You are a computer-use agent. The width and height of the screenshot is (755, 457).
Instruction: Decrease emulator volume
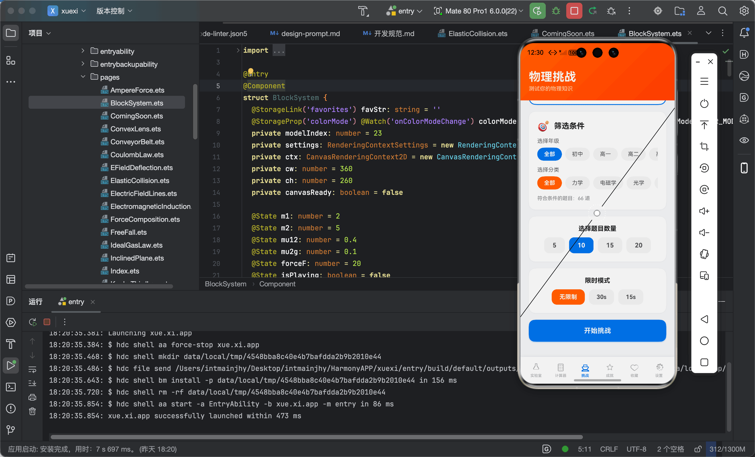pos(704,233)
